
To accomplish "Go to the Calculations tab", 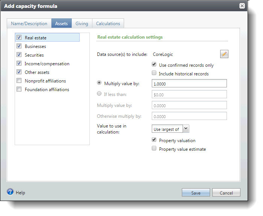I will pyautogui.click(x=108, y=24).
